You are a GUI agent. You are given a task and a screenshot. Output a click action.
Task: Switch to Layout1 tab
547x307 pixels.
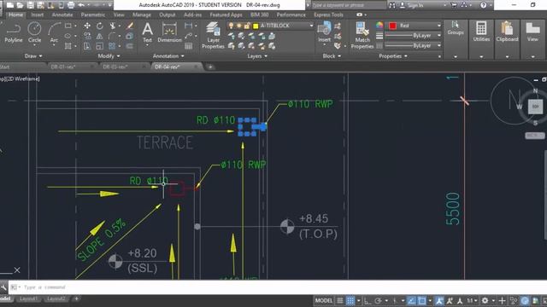pyautogui.click(x=28, y=299)
